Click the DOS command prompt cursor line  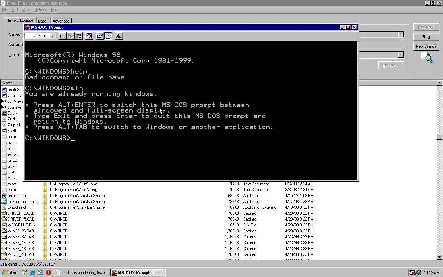50,138
